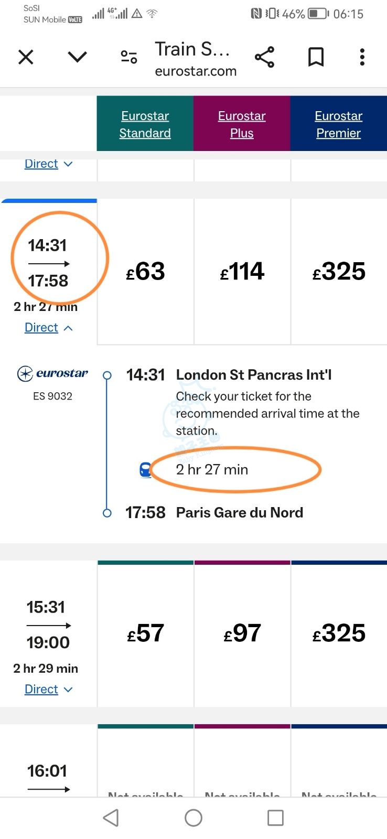Collapse the 14:31 Direct journey details
387x839 pixels.
[48, 328]
